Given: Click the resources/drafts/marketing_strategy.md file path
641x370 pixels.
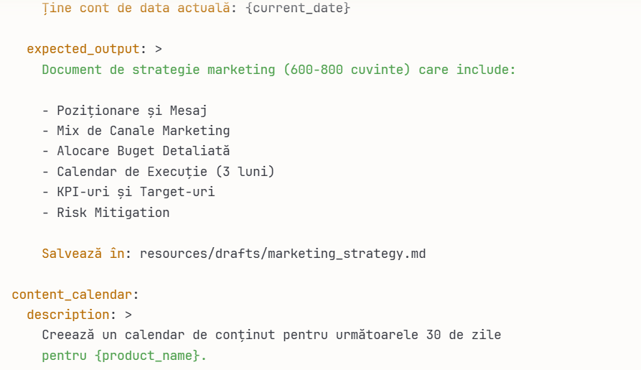Looking at the screenshot, I should 283,254.
